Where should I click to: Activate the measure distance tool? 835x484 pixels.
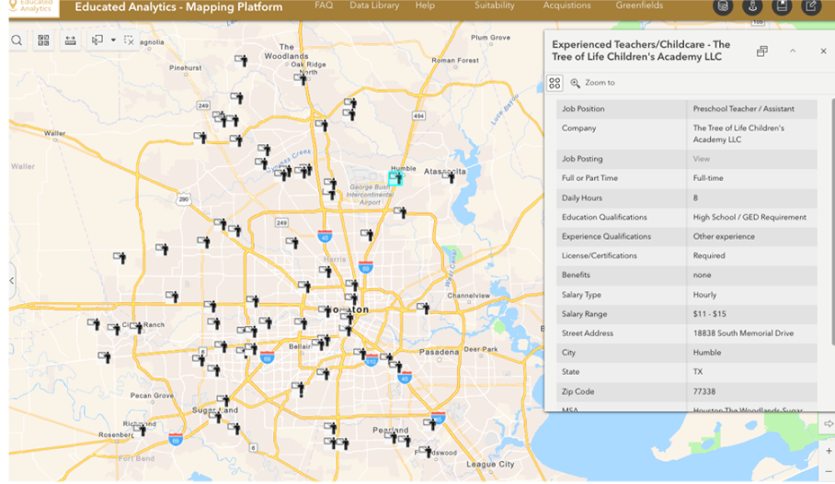70,40
